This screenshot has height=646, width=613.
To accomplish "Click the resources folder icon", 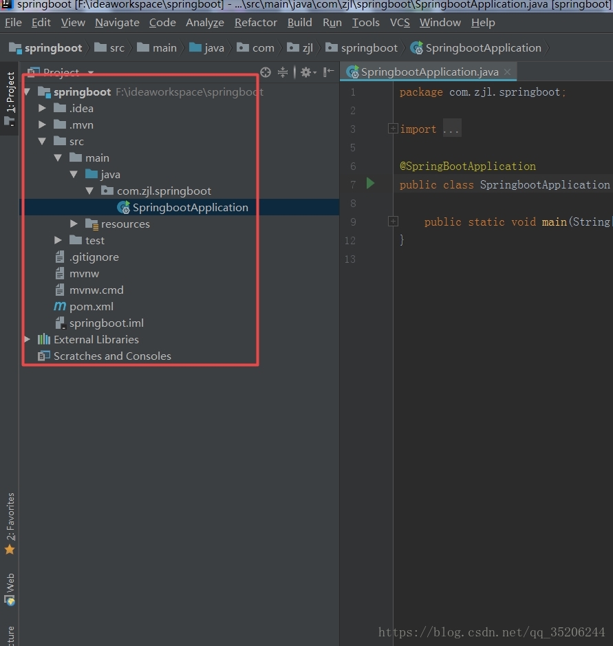I will [x=92, y=224].
